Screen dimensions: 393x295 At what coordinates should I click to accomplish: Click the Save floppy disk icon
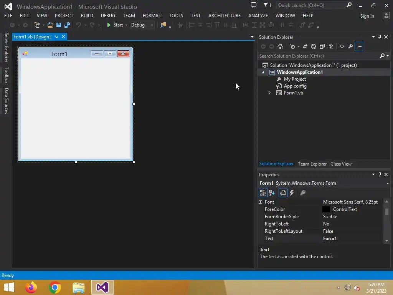(x=59, y=25)
